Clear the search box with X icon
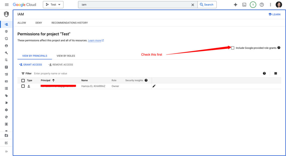The height and width of the screenshot is (156, 286). click(193, 5)
